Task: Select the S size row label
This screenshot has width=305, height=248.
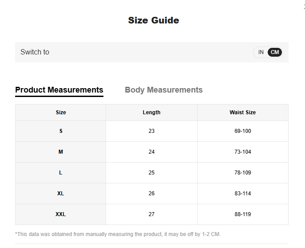Action: [61, 131]
